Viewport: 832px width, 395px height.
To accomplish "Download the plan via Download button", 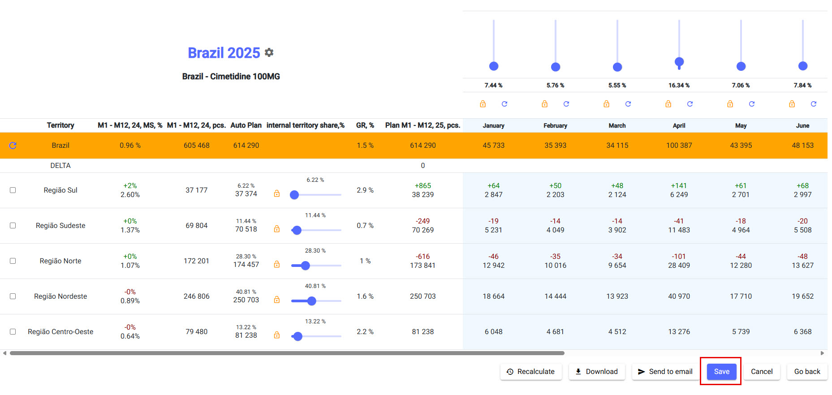I will [596, 372].
